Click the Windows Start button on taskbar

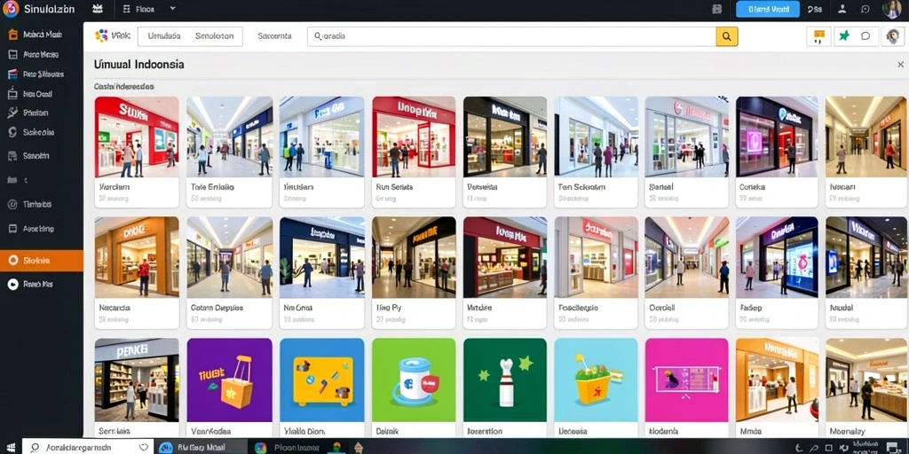[x=10, y=447]
